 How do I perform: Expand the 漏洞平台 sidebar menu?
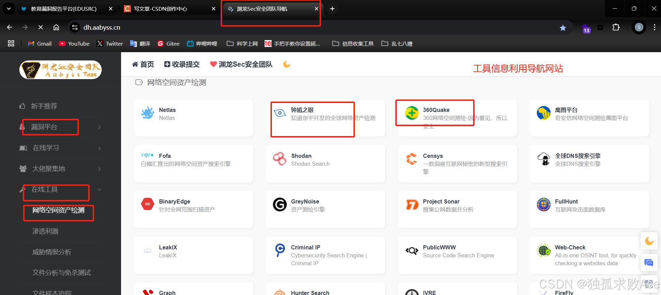[x=61, y=127]
